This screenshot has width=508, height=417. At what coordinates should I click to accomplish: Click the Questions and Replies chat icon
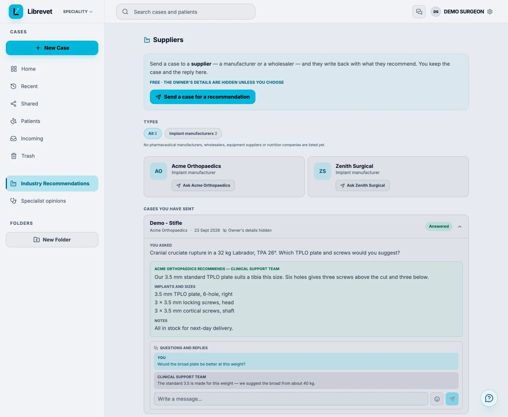click(156, 348)
